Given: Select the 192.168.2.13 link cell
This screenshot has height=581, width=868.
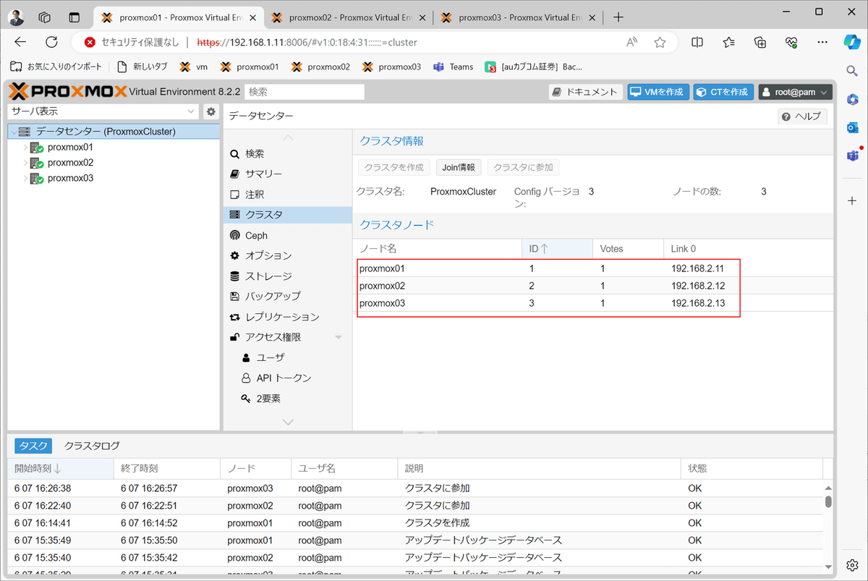Looking at the screenshot, I should click(x=697, y=303).
